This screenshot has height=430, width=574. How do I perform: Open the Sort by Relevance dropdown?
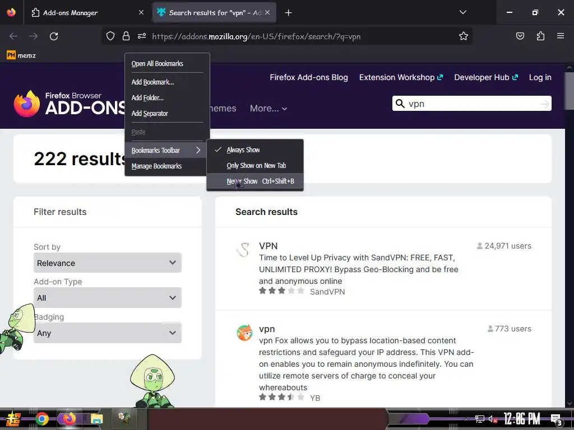coord(107,263)
